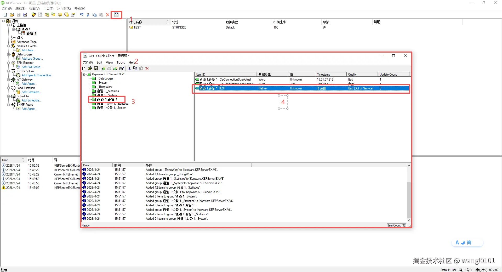Select the 通道 1.设备 1.TEST item row
The height and width of the screenshot is (272, 502).
click(x=302, y=88)
